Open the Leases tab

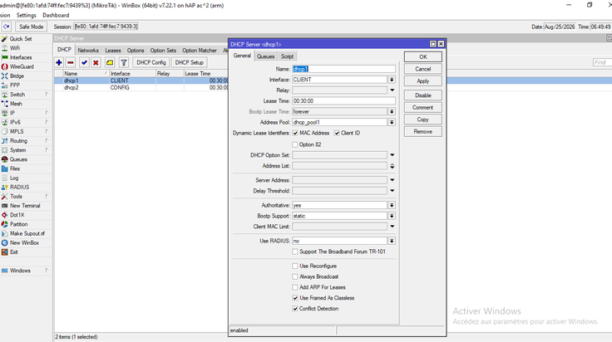[x=113, y=51]
